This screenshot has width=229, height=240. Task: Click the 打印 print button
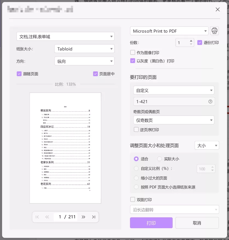click(151, 223)
